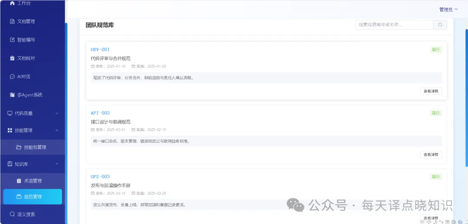
Task: Click the 知识库 book icon
Action: [10, 164]
